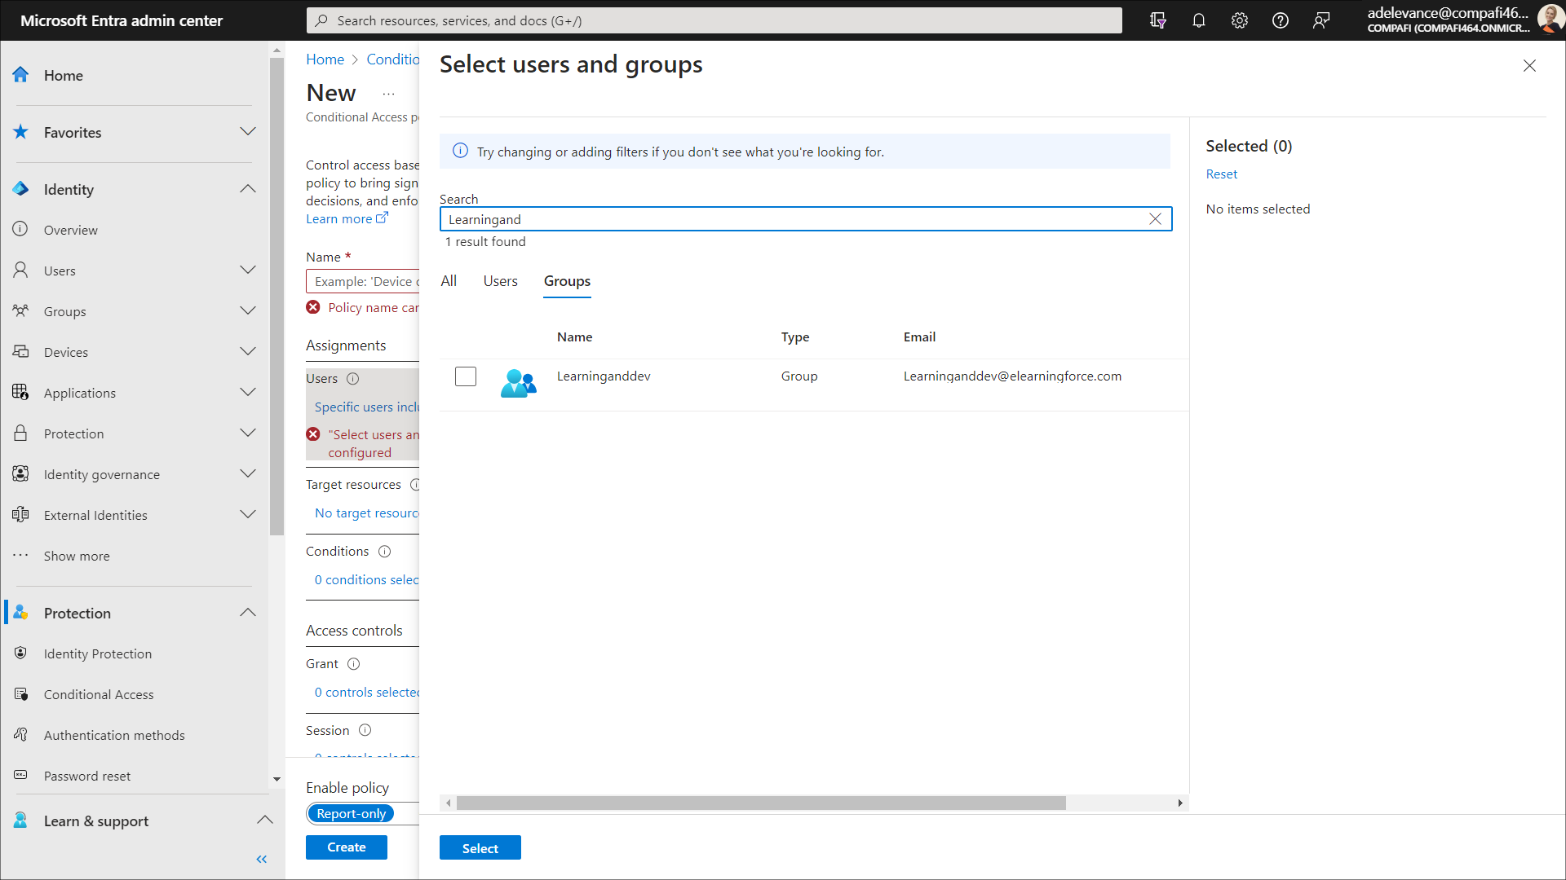Click the Applications grid icon
This screenshot has width=1566, height=880.
(20, 393)
